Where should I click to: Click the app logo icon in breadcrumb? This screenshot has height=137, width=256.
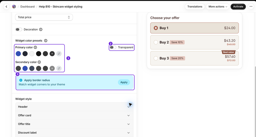click(x=14, y=7)
